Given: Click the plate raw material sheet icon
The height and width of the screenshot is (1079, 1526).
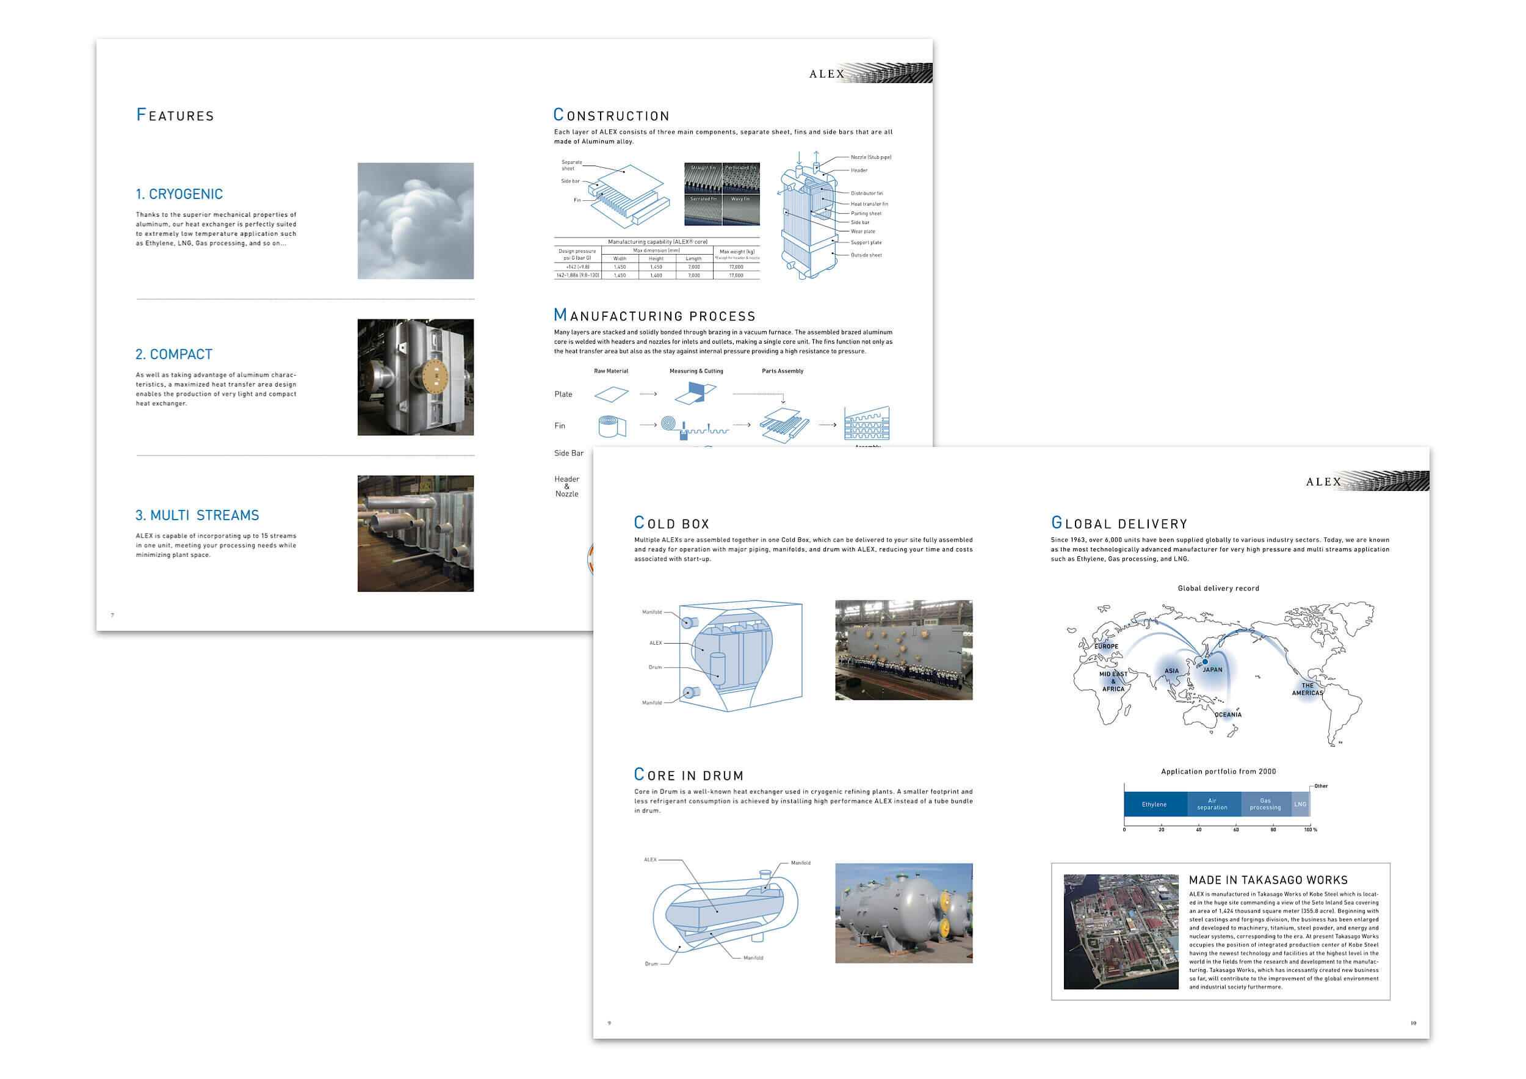Looking at the screenshot, I should pos(611,394).
